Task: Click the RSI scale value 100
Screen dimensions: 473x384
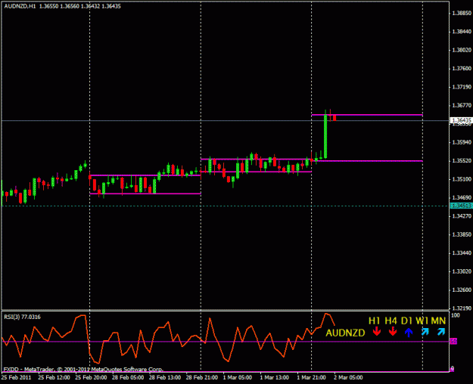Action: (x=455, y=315)
